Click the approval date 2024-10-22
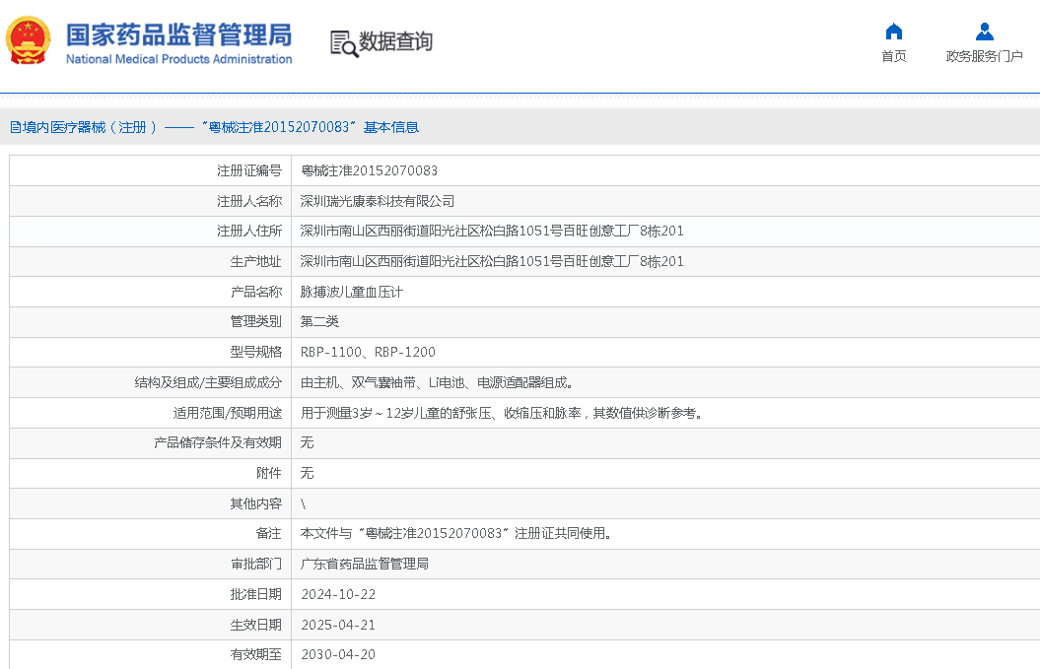This screenshot has width=1040, height=669. pyautogui.click(x=338, y=594)
